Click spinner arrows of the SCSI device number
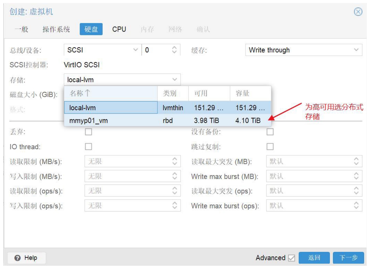 [x=174, y=50]
